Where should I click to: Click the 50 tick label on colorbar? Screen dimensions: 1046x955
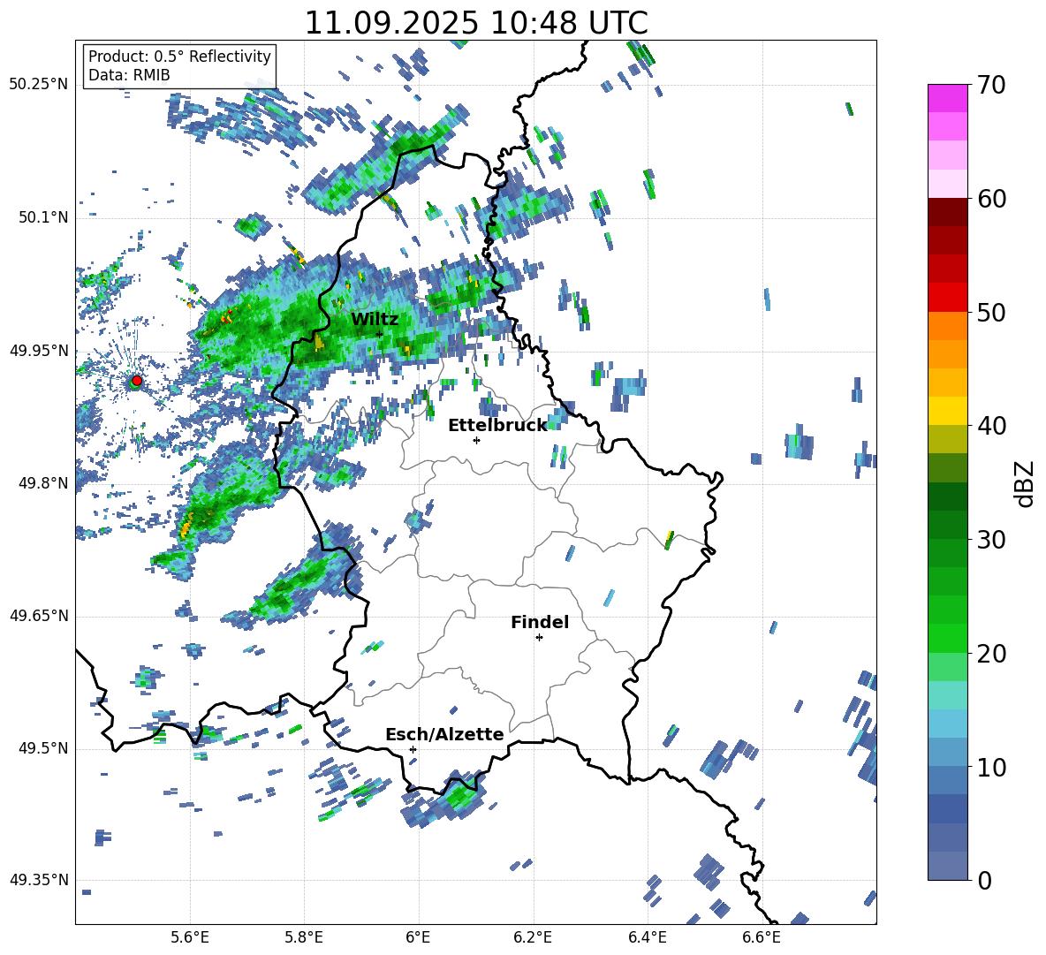pos(991,312)
